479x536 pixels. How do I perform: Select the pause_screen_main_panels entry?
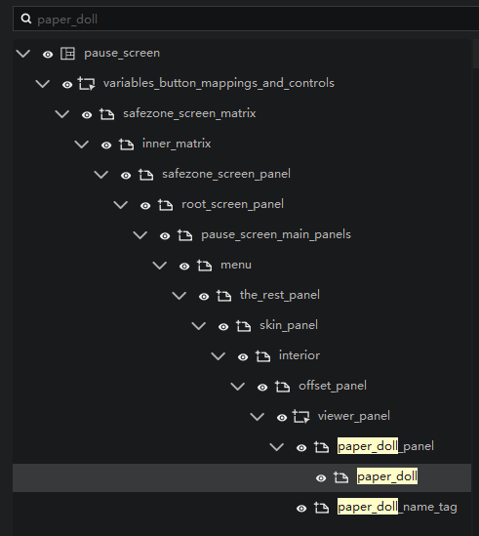coord(276,234)
